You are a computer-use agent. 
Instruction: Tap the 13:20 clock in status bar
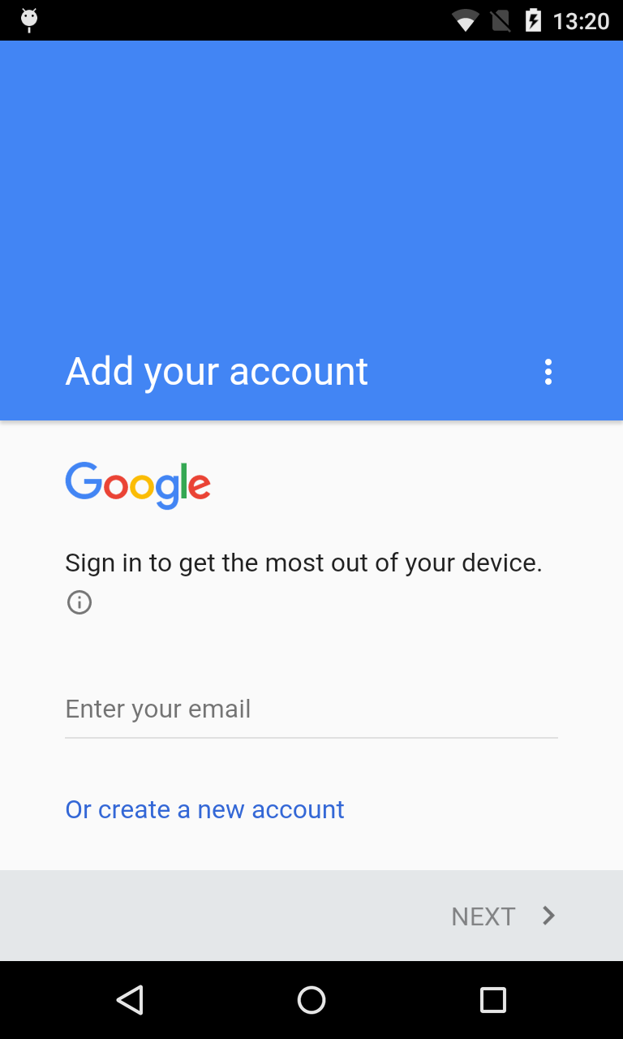[x=581, y=21]
